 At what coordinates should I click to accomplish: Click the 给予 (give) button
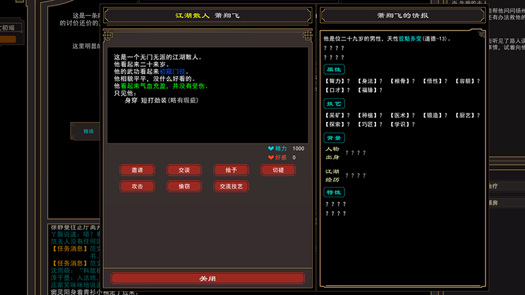coord(231,170)
